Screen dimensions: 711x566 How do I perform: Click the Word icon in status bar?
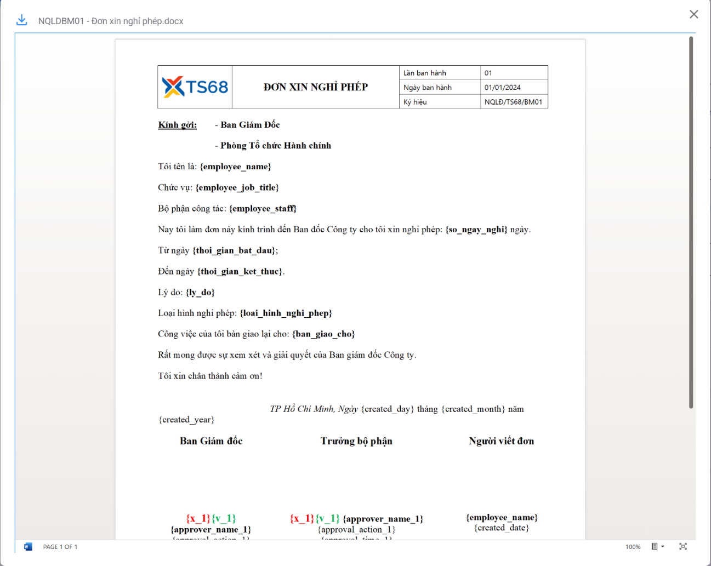tap(28, 546)
